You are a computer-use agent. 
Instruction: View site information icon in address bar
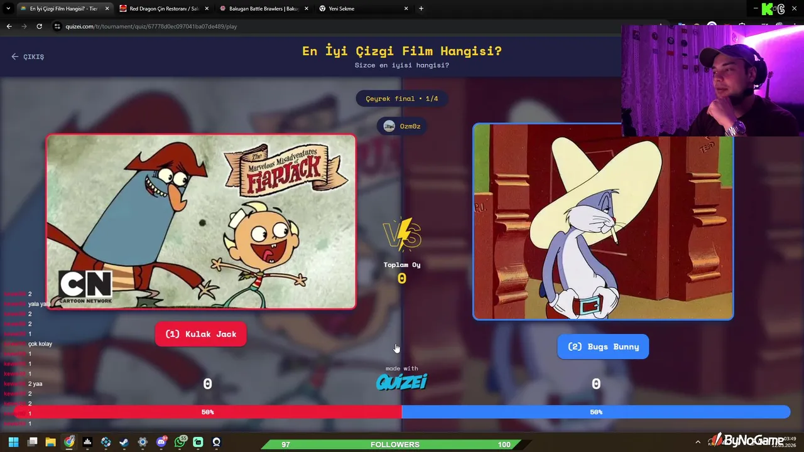point(57,26)
